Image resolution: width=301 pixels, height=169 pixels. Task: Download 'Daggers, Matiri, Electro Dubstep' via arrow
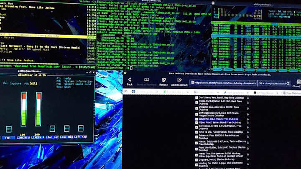pyautogui.click(x=248, y=159)
